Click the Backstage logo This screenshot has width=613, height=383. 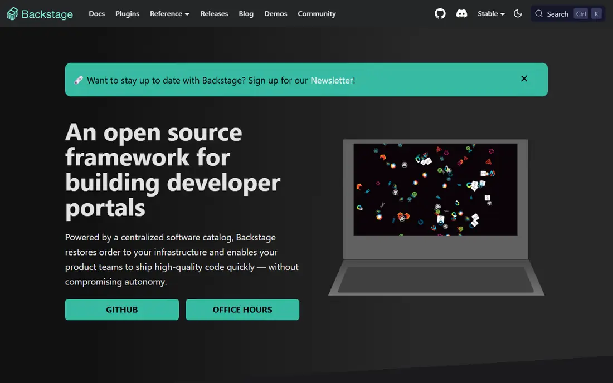40,14
